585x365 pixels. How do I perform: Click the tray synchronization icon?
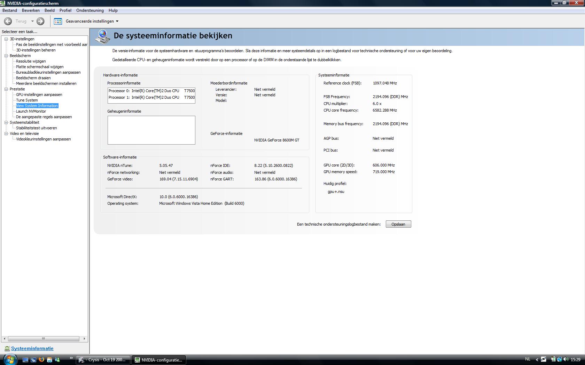pos(544,359)
